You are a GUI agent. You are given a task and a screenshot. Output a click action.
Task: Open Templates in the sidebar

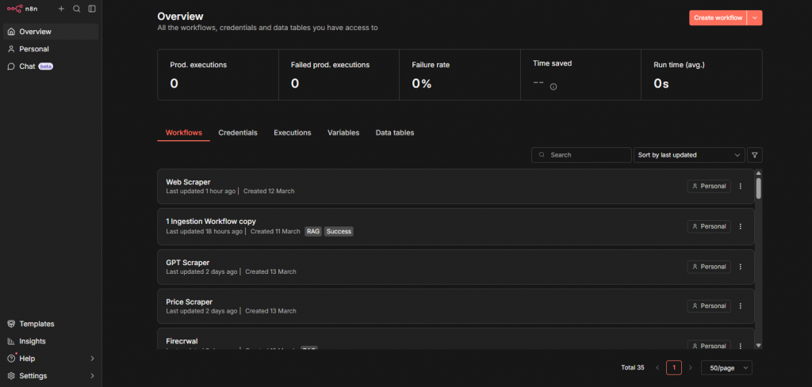click(51, 324)
